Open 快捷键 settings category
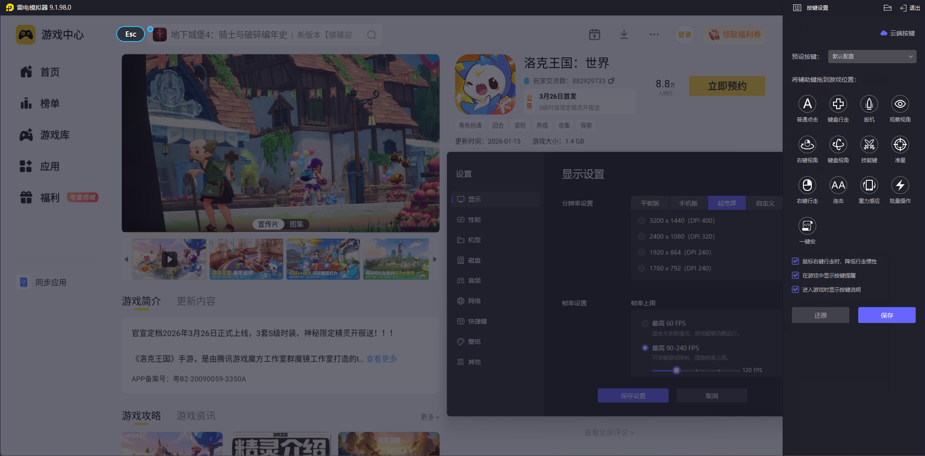925x456 pixels. (x=496, y=321)
